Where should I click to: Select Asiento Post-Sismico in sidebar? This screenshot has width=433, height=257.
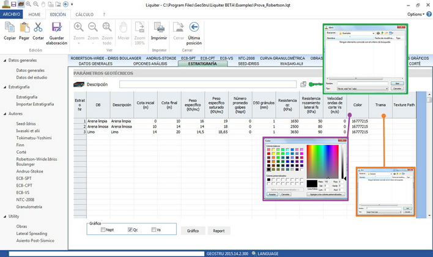point(35,241)
